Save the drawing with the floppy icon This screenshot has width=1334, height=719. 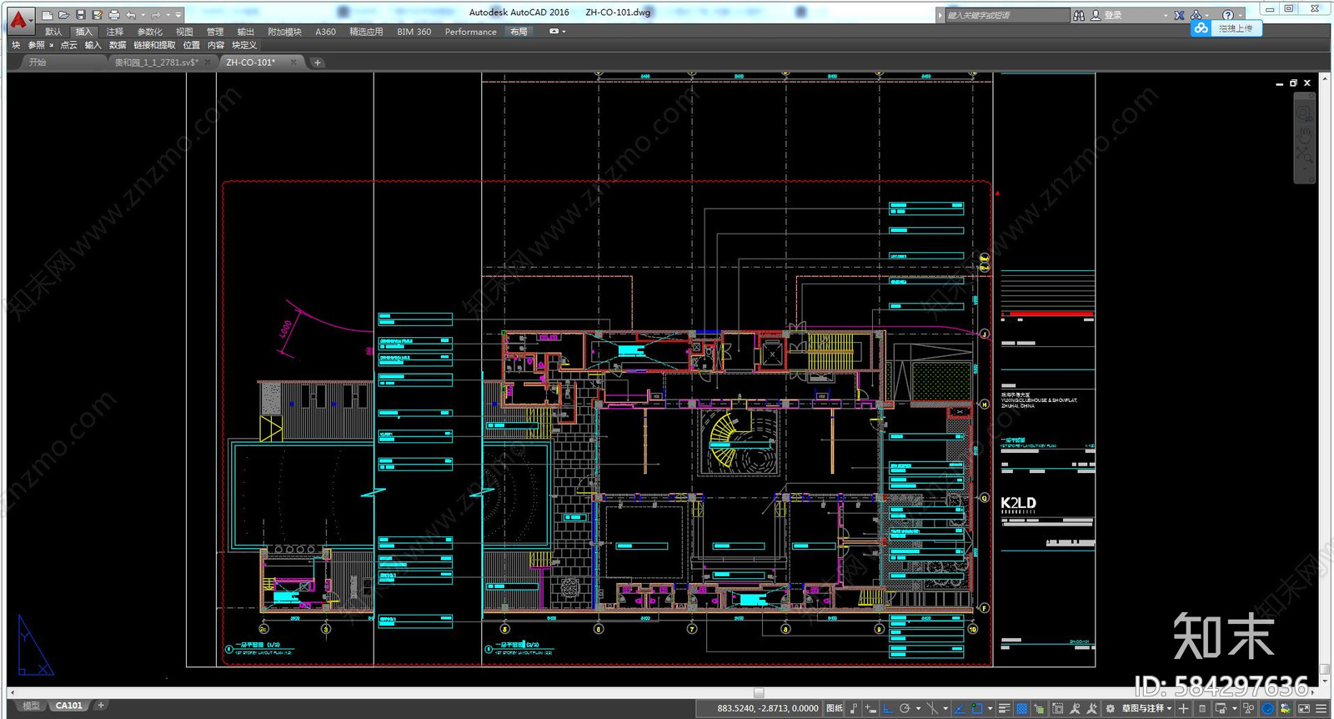81,15
